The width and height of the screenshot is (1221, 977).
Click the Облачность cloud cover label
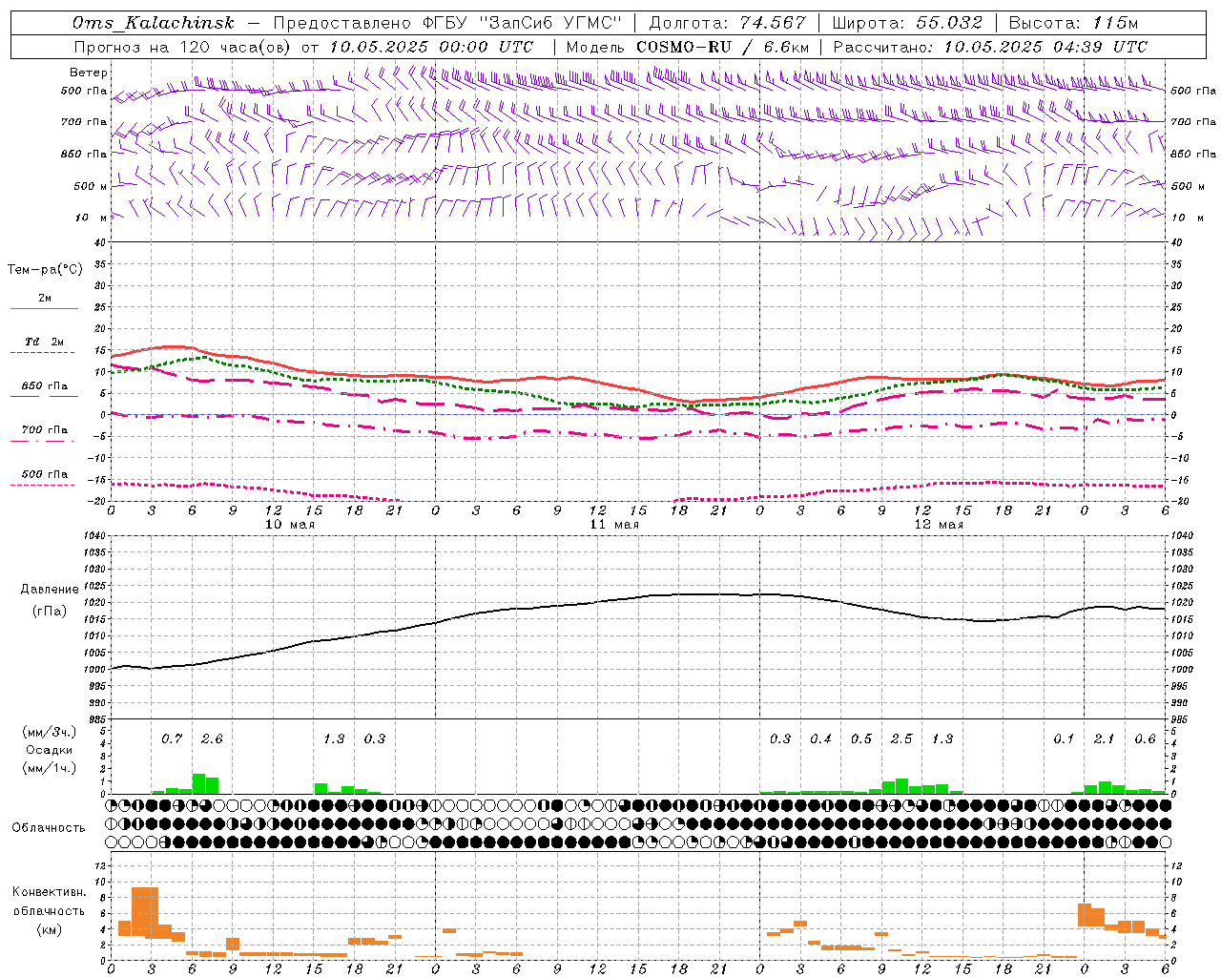(49, 827)
